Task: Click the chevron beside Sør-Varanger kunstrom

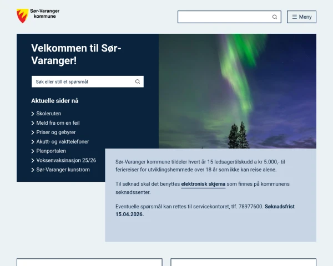Action: pos(33,170)
